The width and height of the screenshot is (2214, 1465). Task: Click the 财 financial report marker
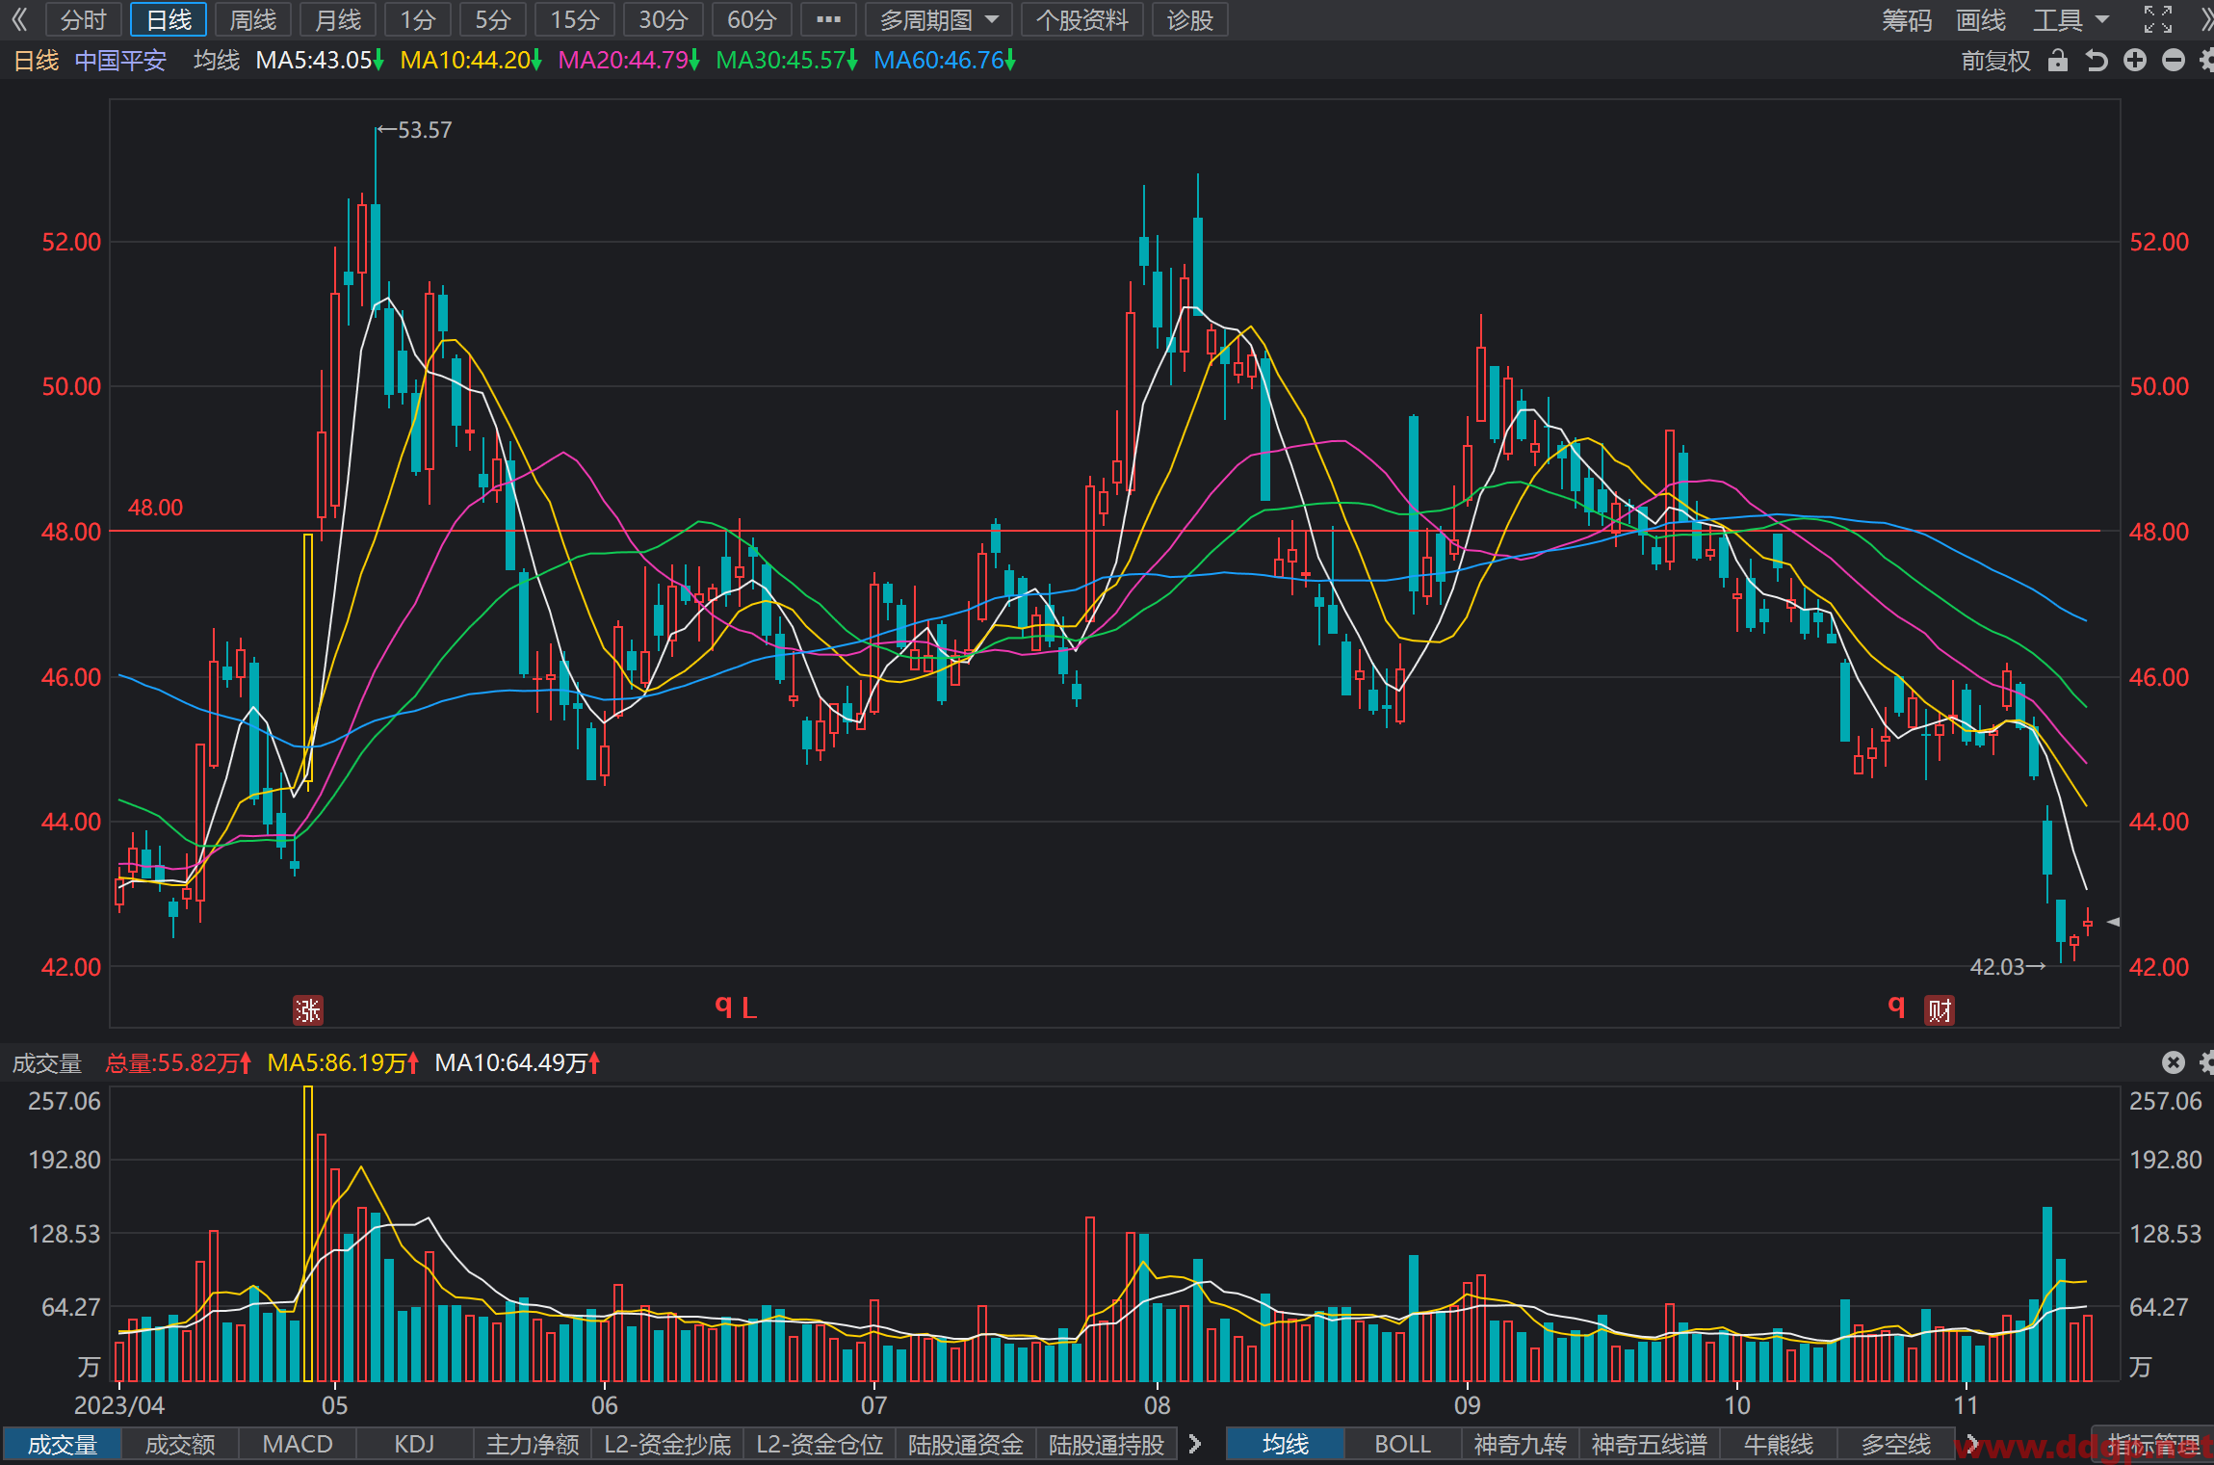1940,1010
